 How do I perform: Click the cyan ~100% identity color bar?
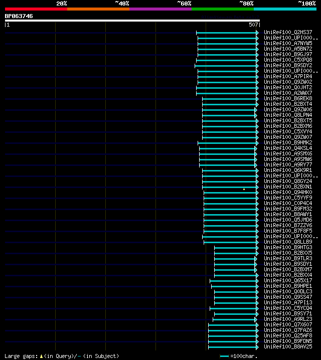[285, 9]
